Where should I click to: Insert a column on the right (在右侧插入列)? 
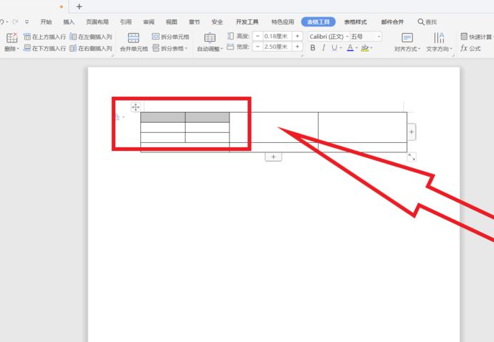tap(91, 48)
